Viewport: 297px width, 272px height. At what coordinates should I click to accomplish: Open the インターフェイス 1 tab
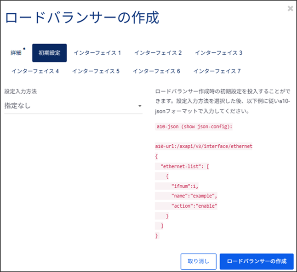[97, 53]
